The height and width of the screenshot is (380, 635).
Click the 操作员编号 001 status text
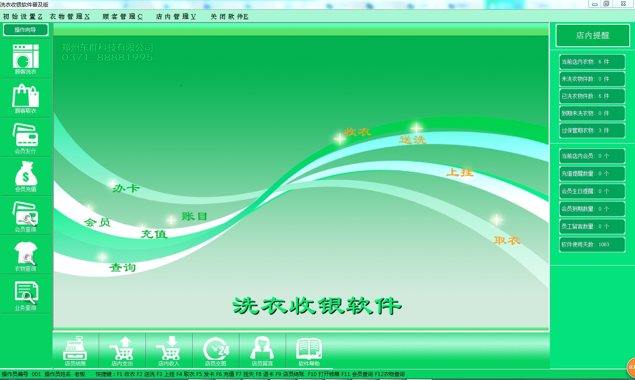(21, 374)
